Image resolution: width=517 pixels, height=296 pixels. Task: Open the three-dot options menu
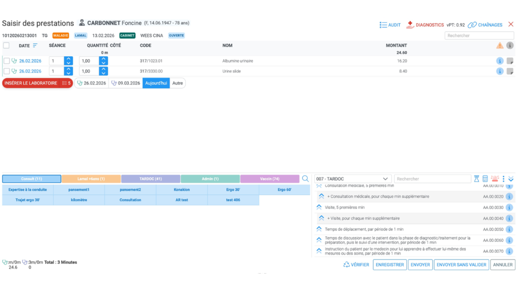click(503, 179)
